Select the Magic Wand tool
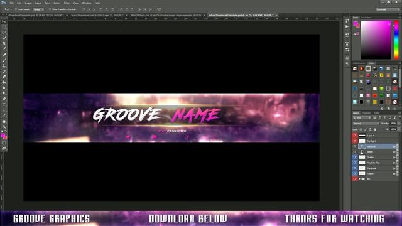 [x=4, y=38]
